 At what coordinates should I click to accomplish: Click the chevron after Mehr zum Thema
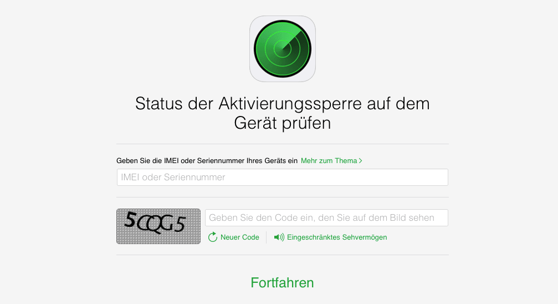361,161
